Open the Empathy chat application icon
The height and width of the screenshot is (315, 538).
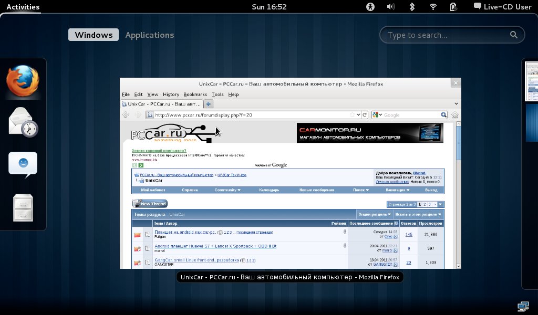click(x=23, y=165)
